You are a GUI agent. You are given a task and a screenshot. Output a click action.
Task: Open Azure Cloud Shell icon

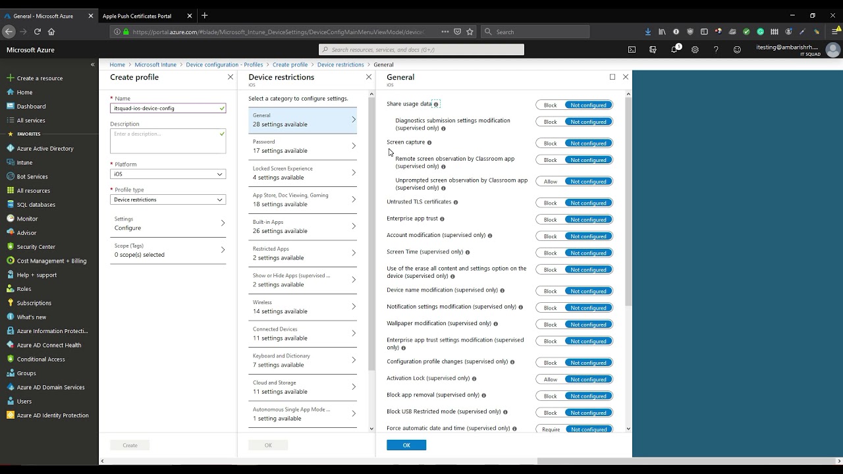click(632, 49)
